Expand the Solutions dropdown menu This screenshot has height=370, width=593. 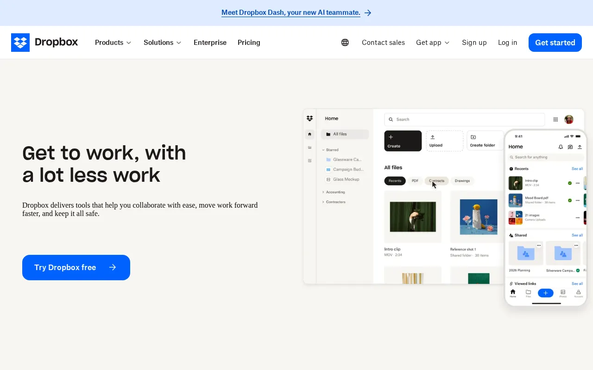click(x=163, y=43)
